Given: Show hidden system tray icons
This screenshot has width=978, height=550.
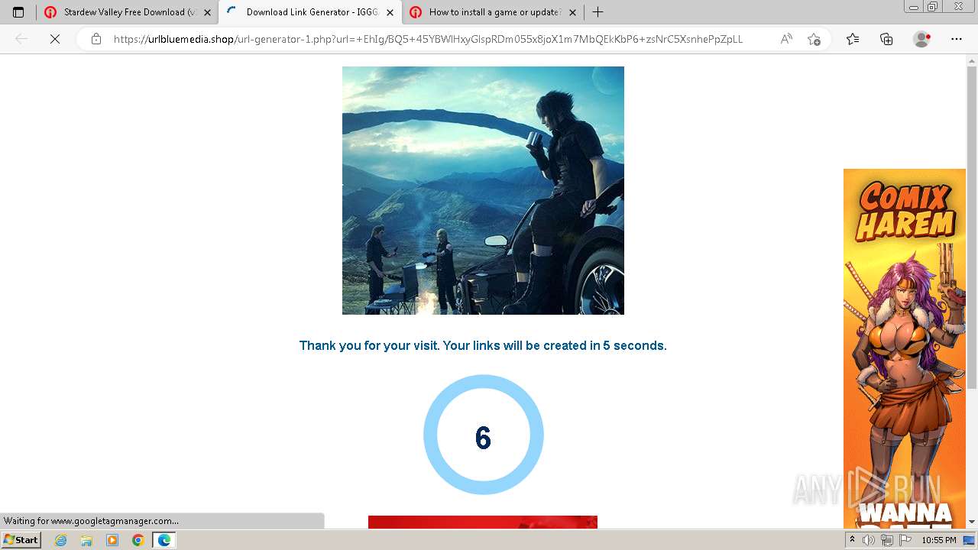Looking at the screenshot, I should coord(852,540).
